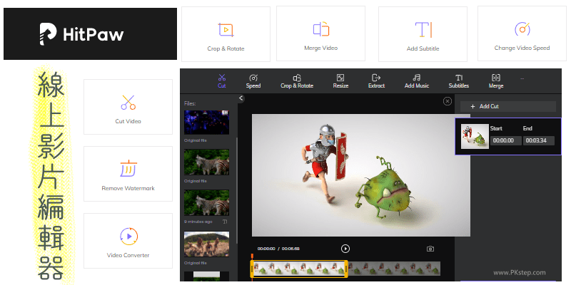
Task: Click the subtitle icon beside 9 minutes ago
Action: (225, 222)
